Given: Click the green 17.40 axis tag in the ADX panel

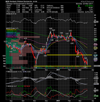Looking at the screenshot, I should [96, 96].
